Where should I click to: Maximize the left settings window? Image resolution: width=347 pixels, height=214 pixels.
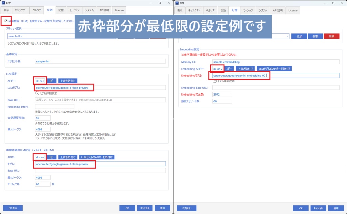pyautogui.click(x=160, y=3)
